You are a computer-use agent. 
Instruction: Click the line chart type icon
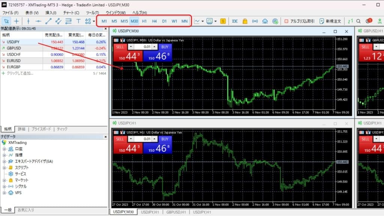[x=197, y=21]
